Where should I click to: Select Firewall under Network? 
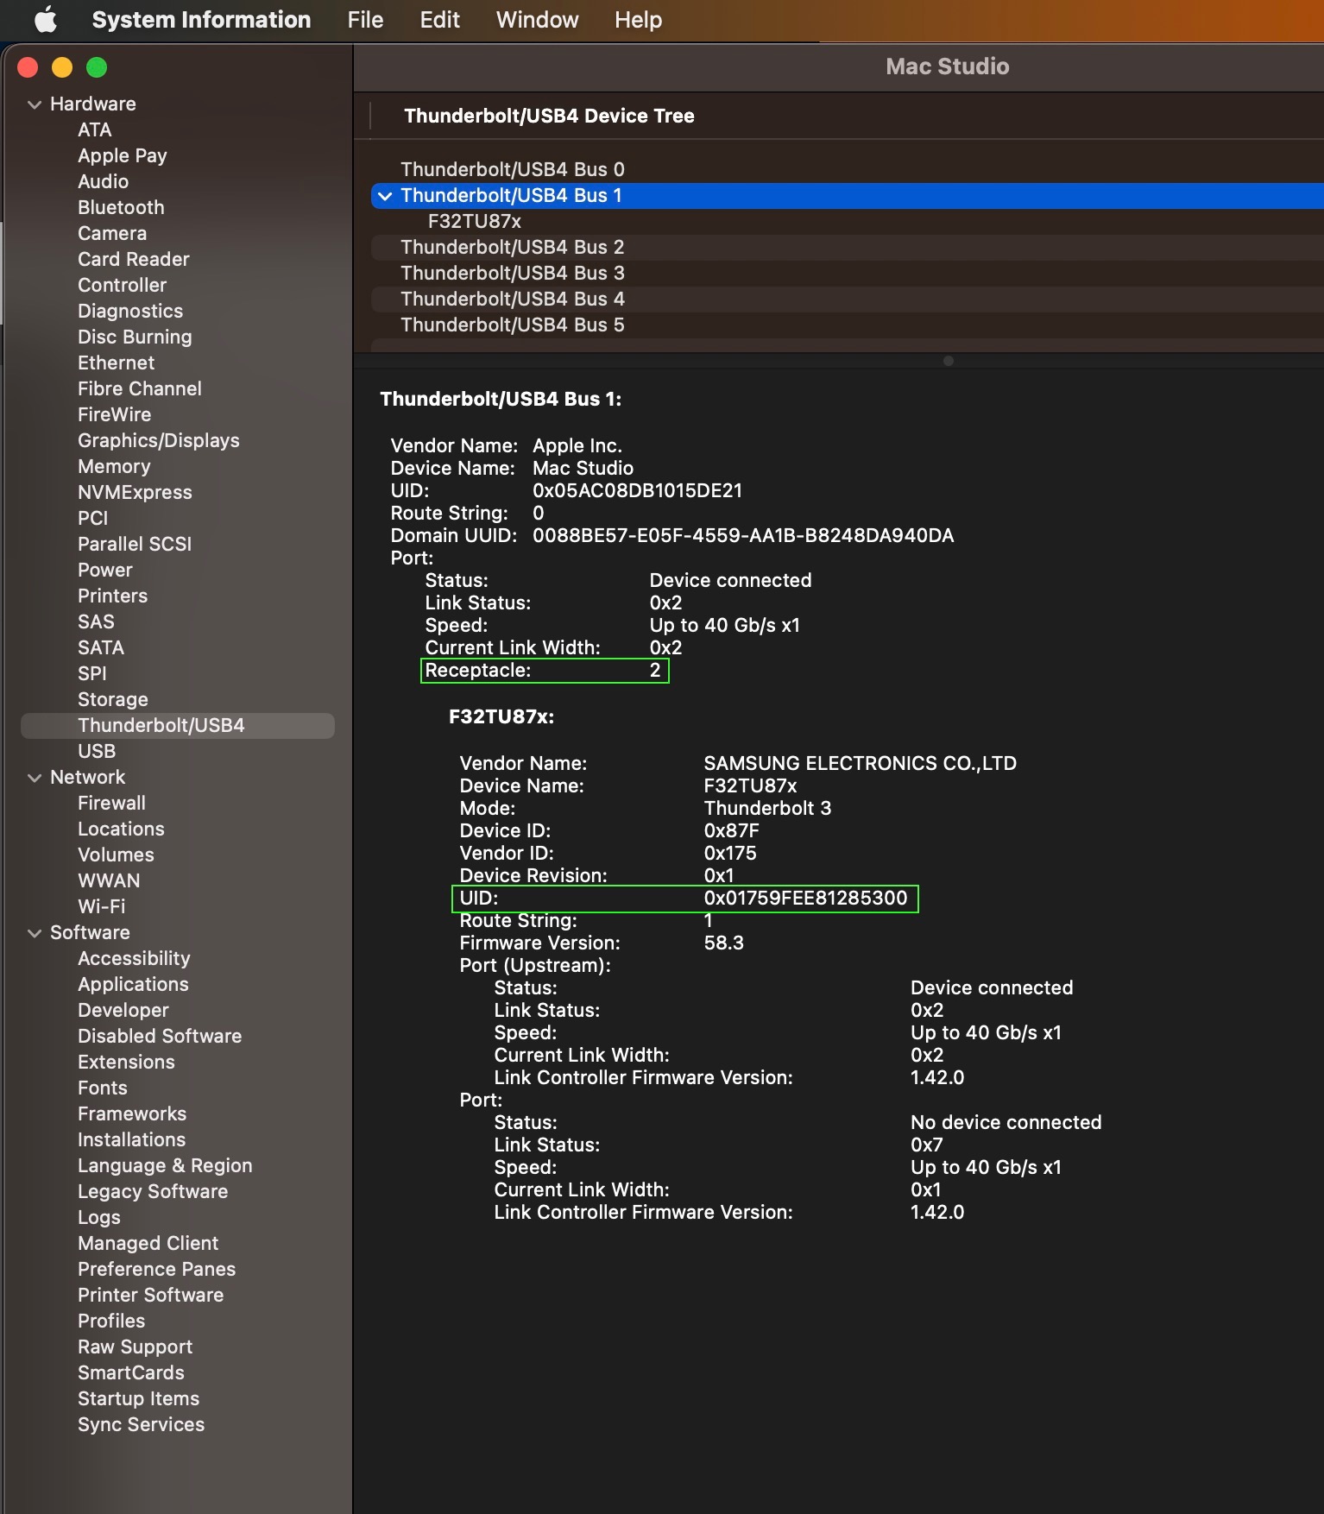[111, 803]
